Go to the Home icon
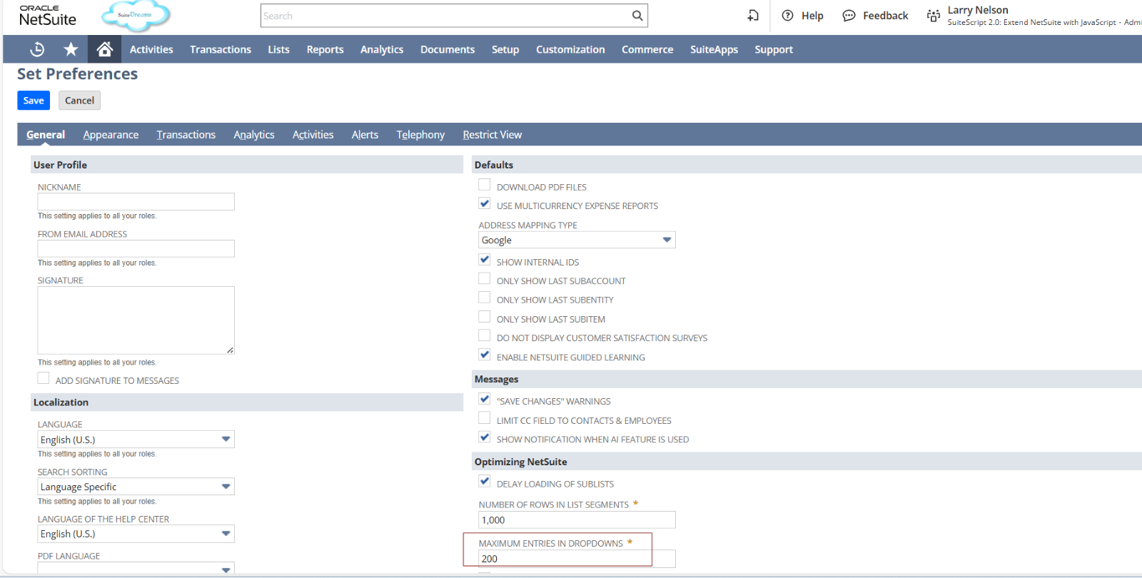 coord(105,49)
